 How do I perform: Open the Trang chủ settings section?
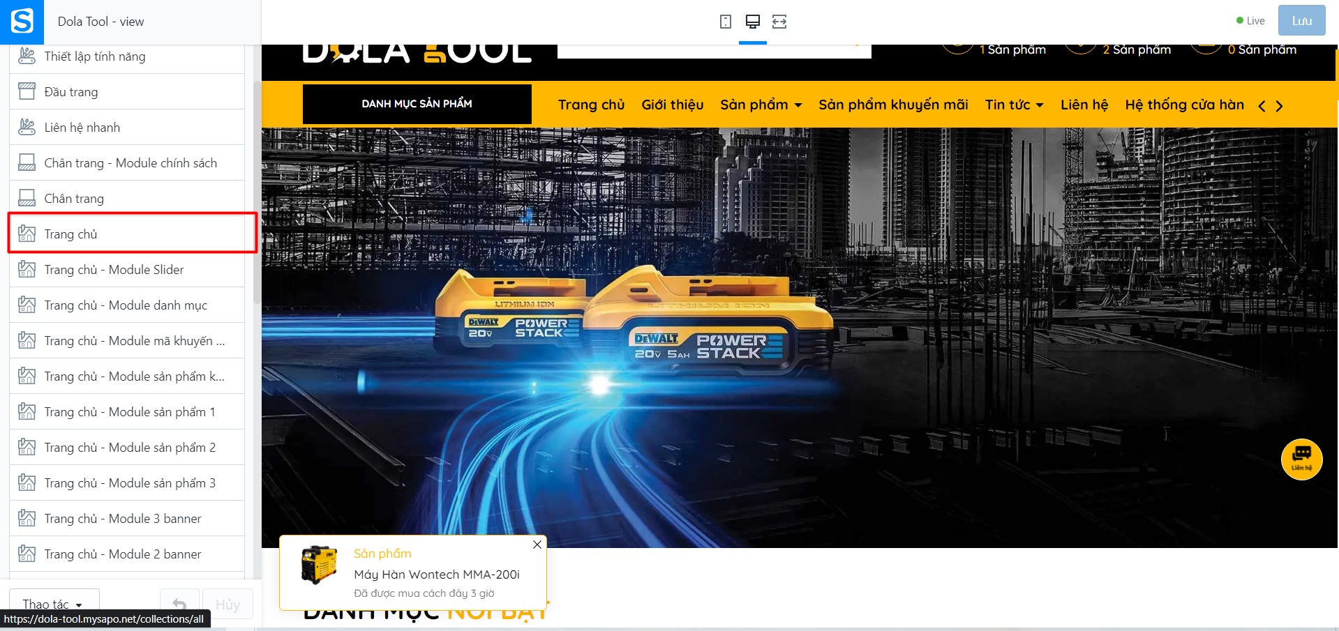tap(127, 234)
